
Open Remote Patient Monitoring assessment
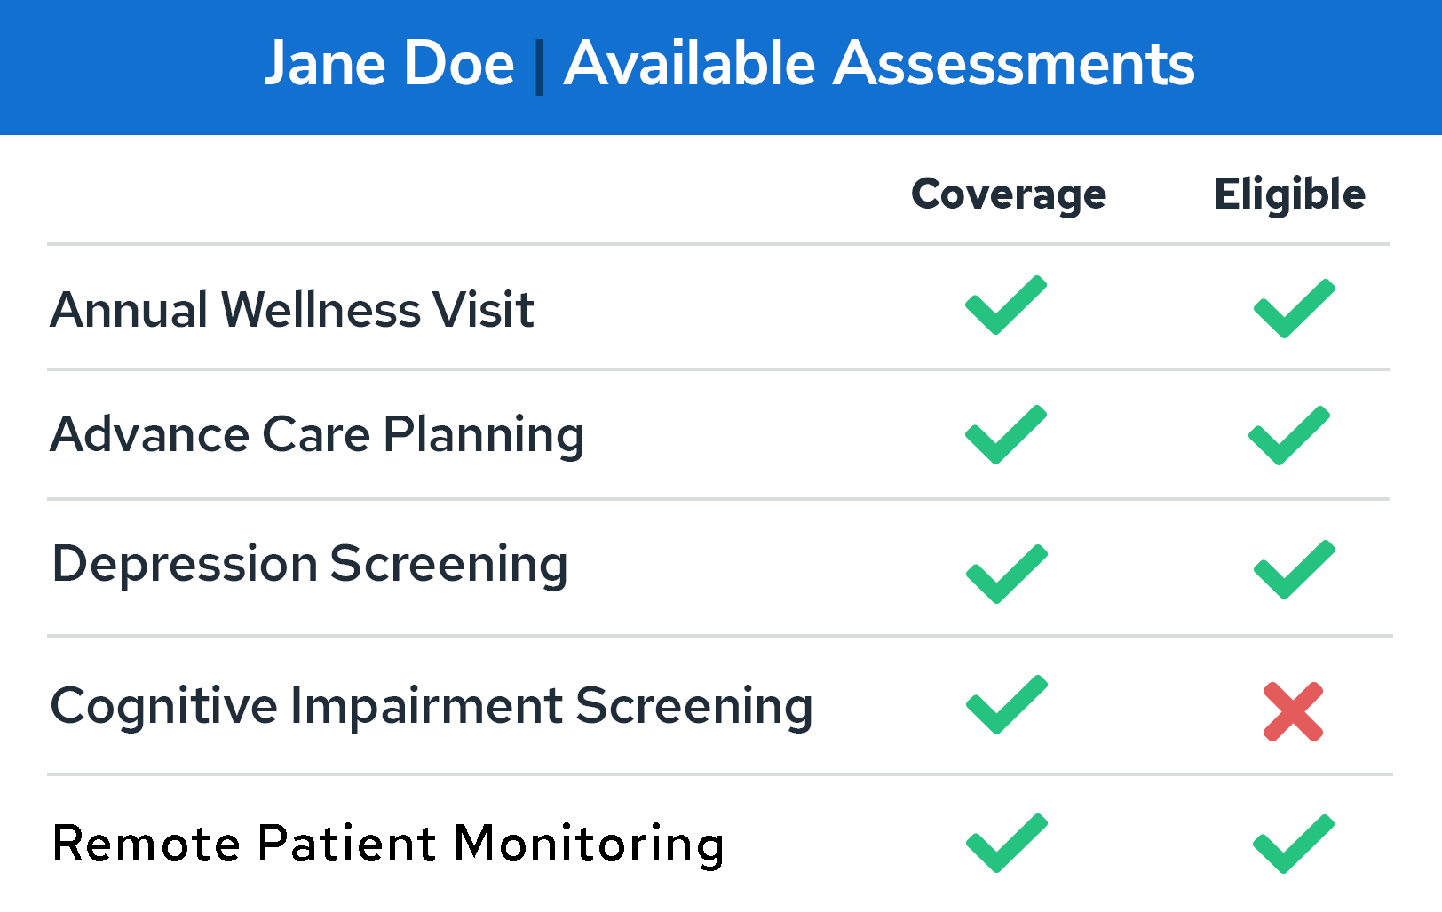click(x=388, y=845)
